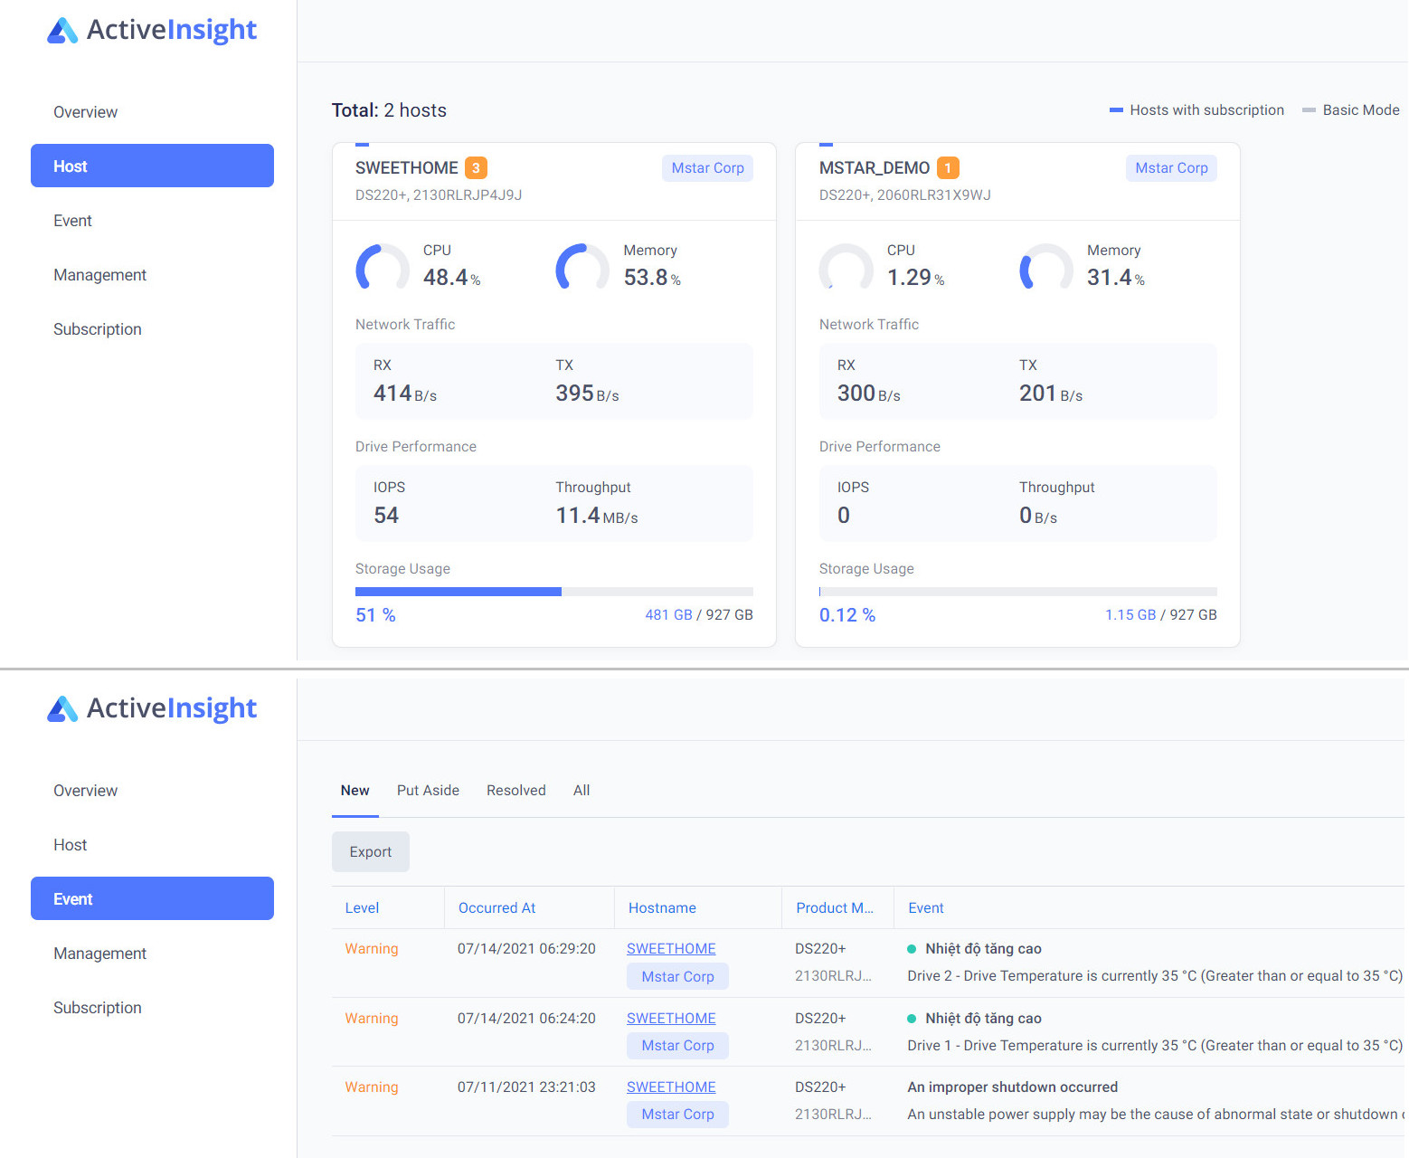Viewport: 1409px width, 1158px height.
Task: Click the green status dot beside Drive 2 temperature event
Action: point(912,948)
